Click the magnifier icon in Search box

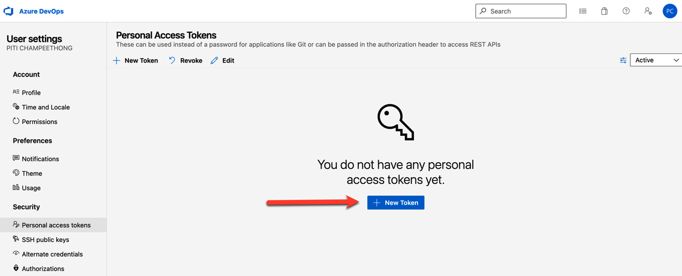(x=483, y=11)
